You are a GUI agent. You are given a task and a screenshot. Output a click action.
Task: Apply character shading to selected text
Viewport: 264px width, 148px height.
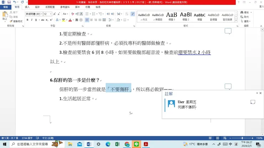tap(77, 20)
